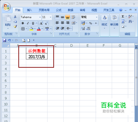Click the Paste clipboard icon
138x122 pixels.
[8, 18]
